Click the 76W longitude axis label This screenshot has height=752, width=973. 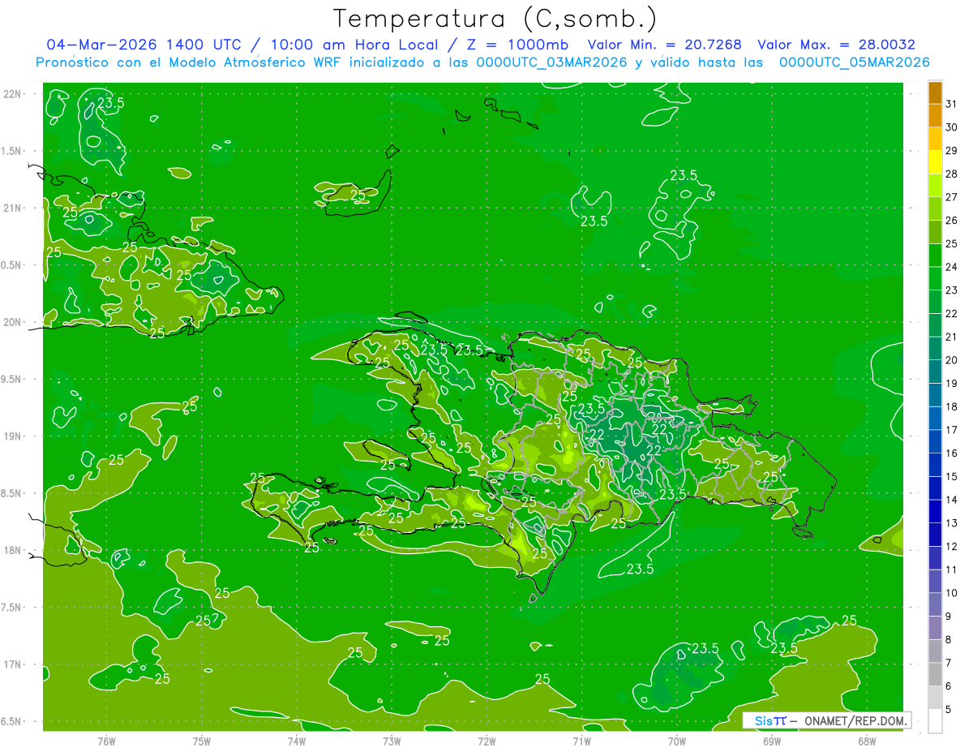pos(106,741)
